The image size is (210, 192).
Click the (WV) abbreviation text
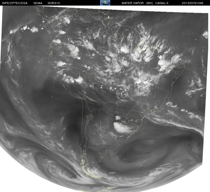click(x=149, y=3)
